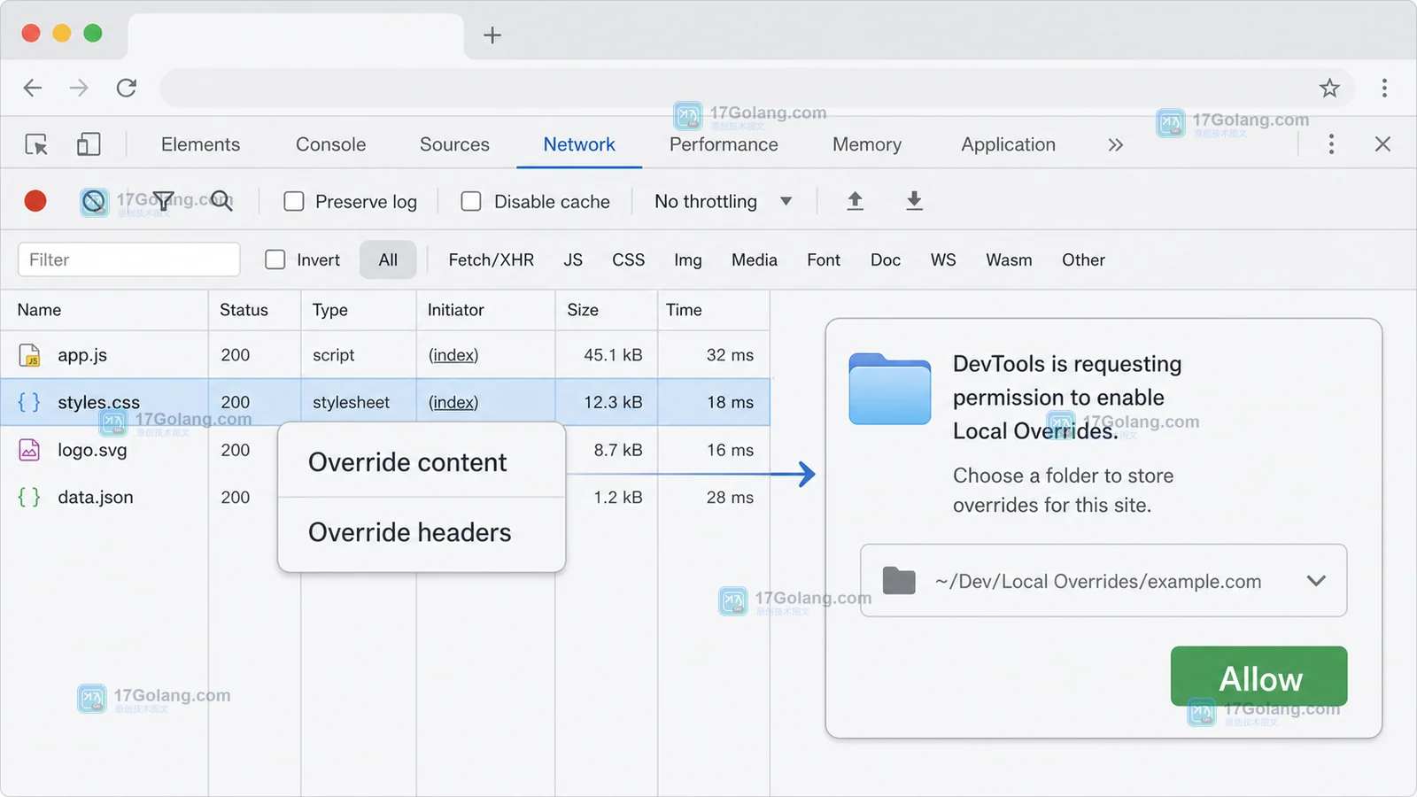Open the Performance tab
This screenshot has height=797, width=1417.
click(x=724, y=144)
